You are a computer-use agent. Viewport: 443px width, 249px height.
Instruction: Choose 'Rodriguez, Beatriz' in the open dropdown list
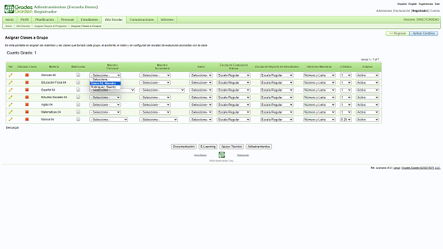pos(105,87)
